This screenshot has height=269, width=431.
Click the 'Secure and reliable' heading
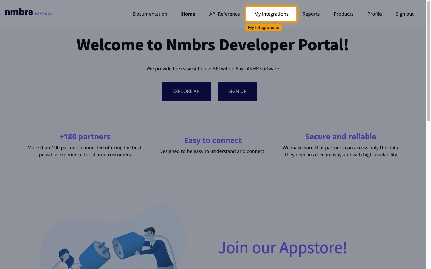tap(341, 137)
